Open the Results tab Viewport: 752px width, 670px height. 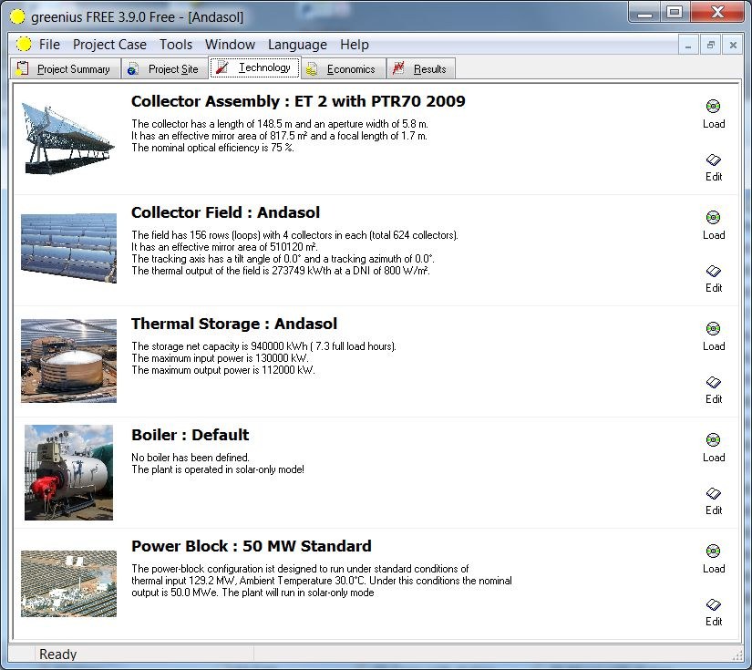tap(420, 69)
